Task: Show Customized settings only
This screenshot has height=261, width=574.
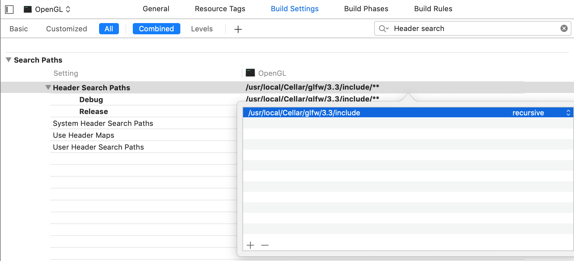Action: coord(66,29)
